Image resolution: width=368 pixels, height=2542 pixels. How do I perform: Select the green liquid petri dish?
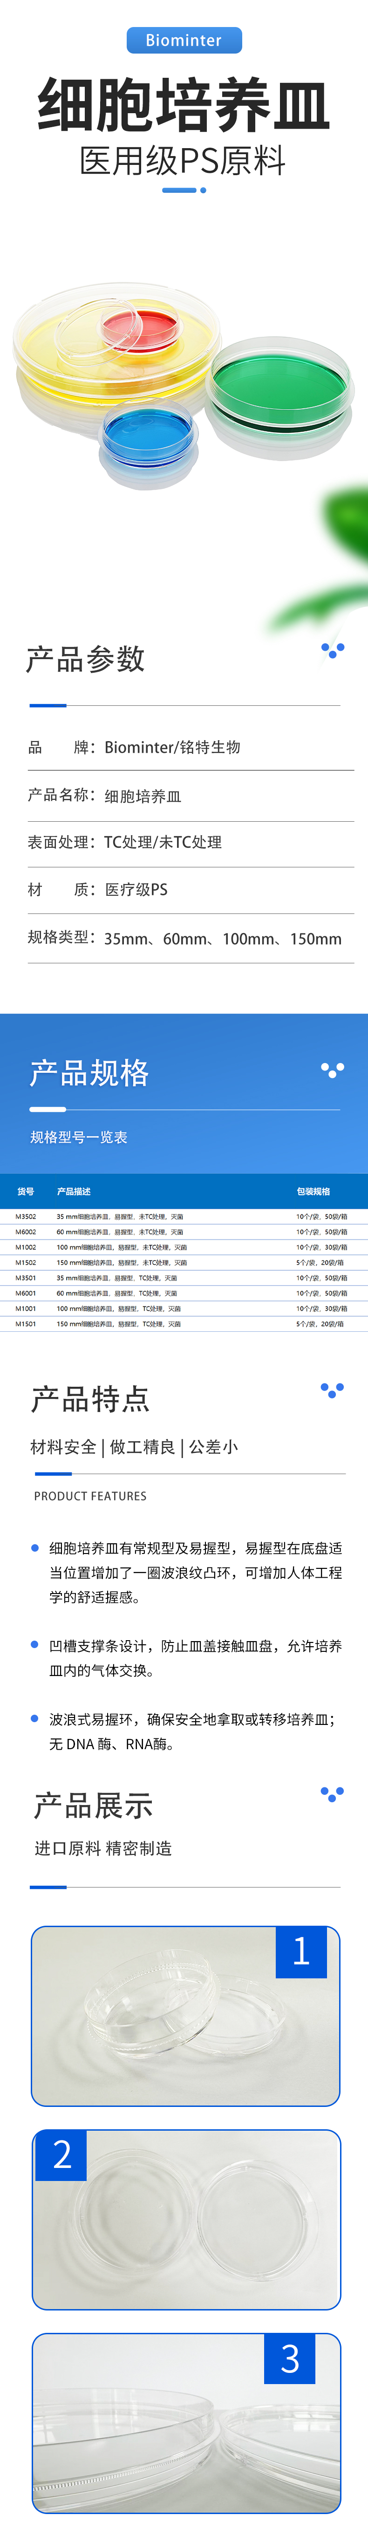point(279,381)
